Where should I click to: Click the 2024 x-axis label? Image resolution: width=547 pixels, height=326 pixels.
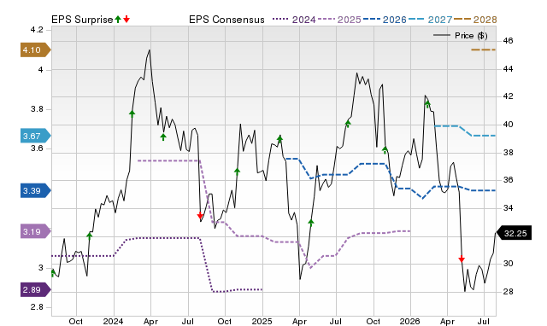tap(114, 321)
